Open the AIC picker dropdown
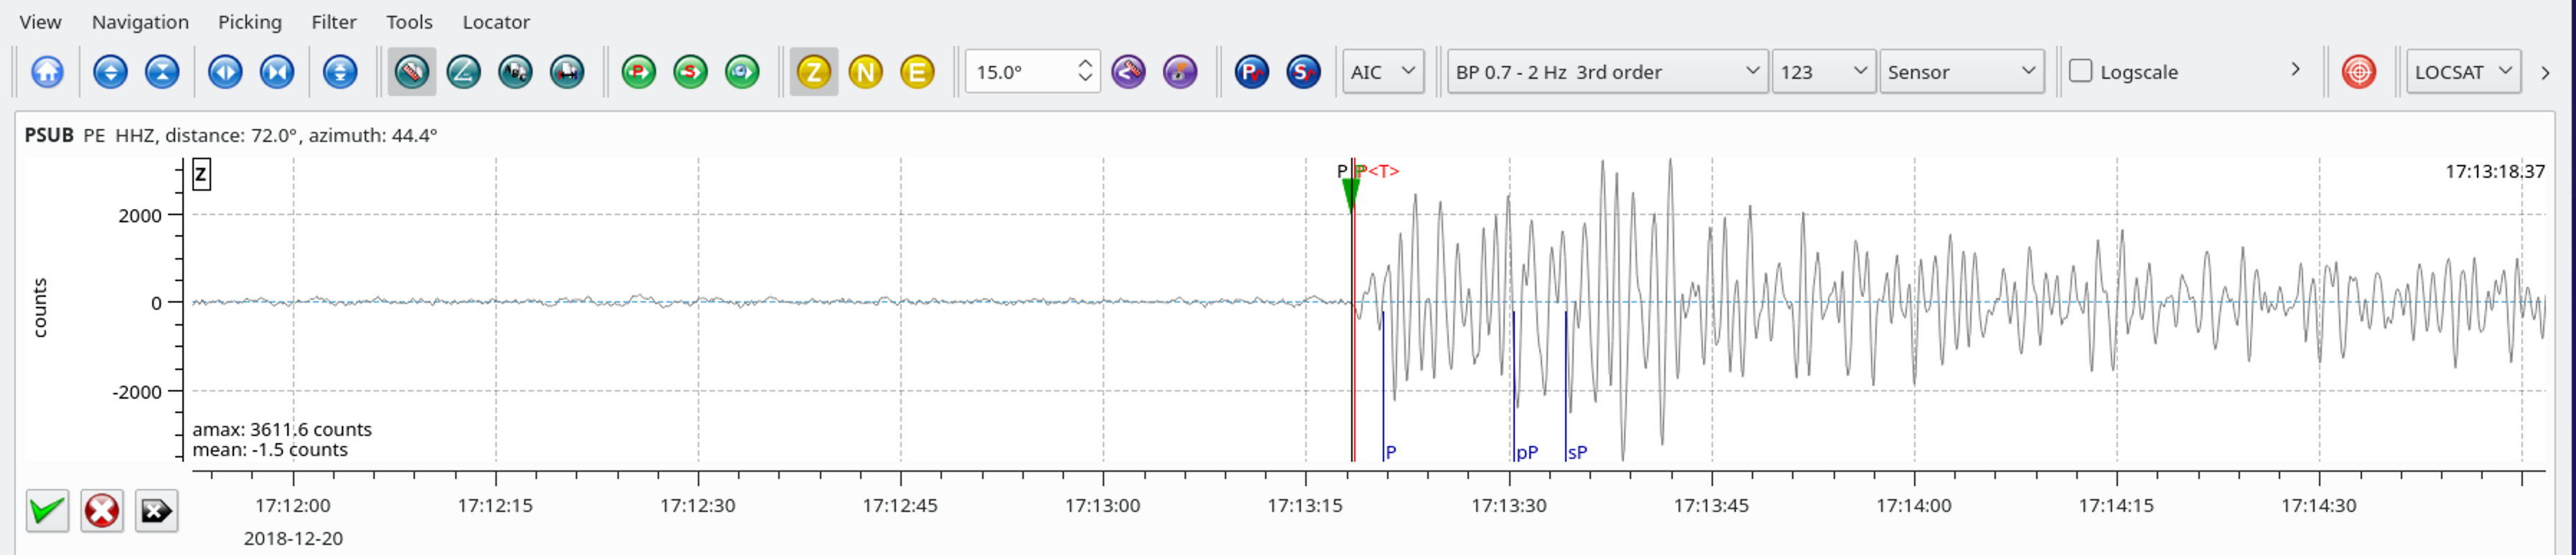 (x=1383, y=72)
